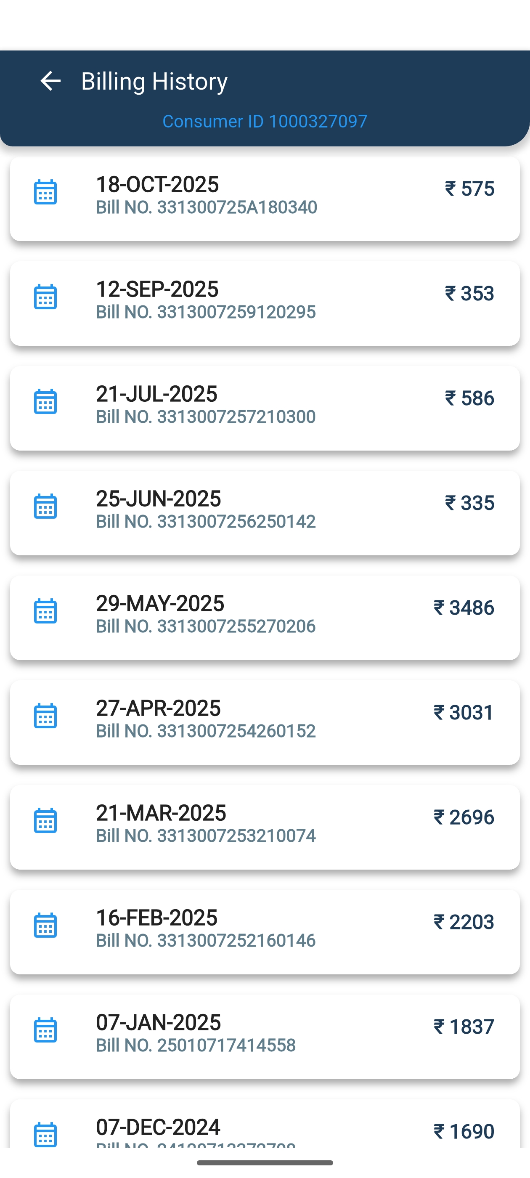The height and width of the screenshot is (1178, 530).
Task: Click calendar icon for 12-SEP-2025 bill
Action: coord(45,297)
